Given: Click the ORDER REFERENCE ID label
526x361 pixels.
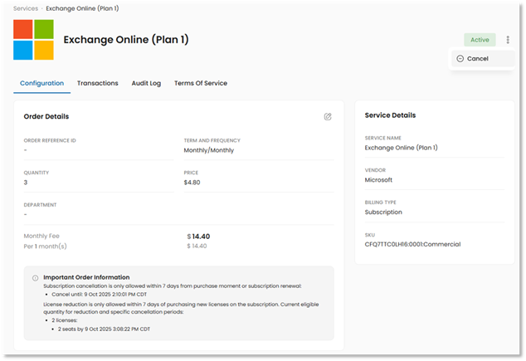Looking at the screenshot, I should tap(50, 140).
